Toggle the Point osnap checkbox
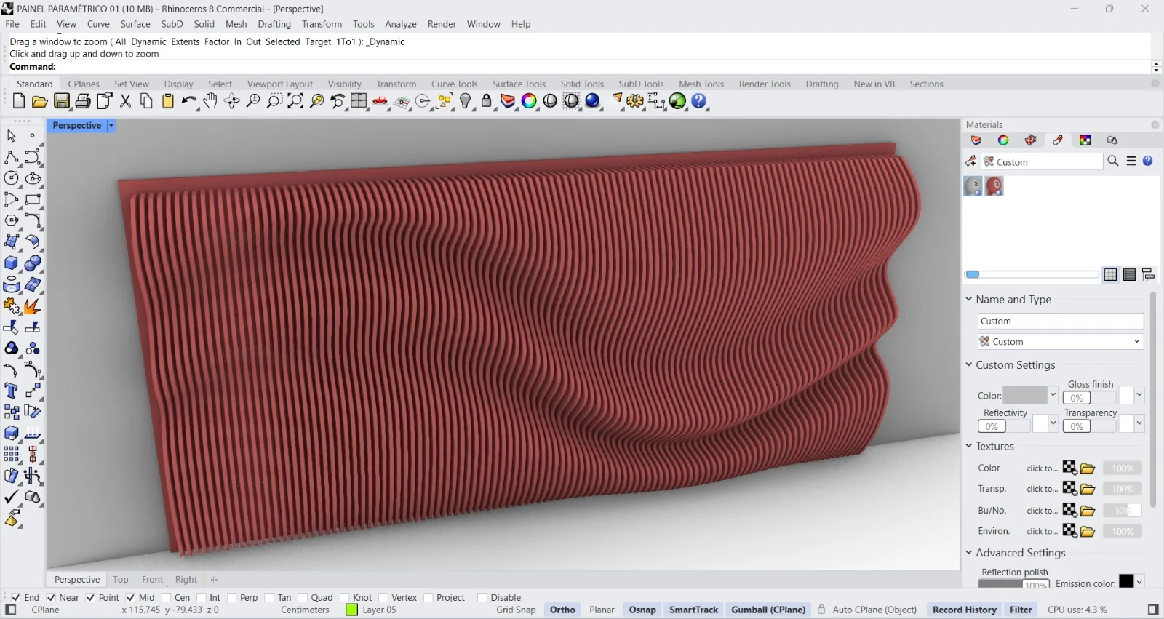 pos(90,598)
